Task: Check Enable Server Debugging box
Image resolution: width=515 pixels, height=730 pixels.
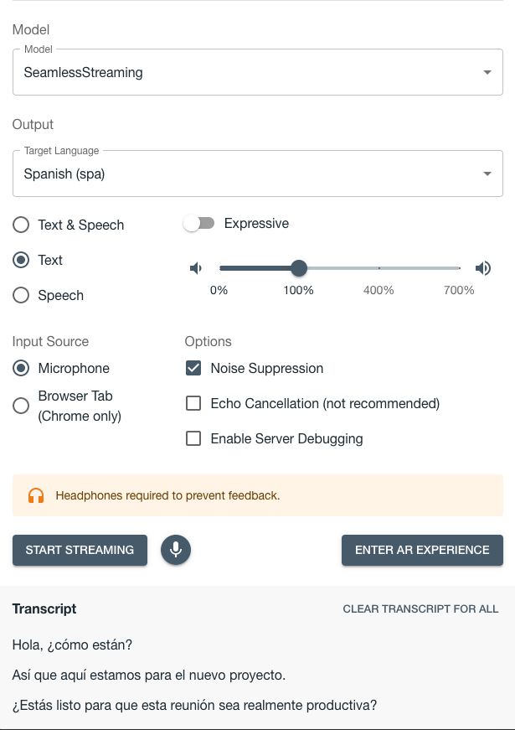Action: (x=193, y=438)
